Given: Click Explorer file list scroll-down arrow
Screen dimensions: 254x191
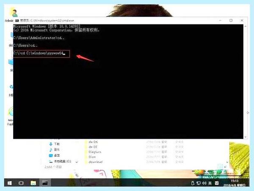Looking at the screenshot, I should pyautogui.click(x=227, y=162).
